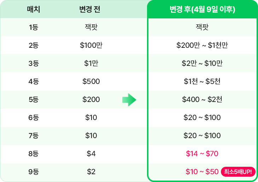Click the 1등 row label
The height and width of the screenshot is (182, 258).
34,27
